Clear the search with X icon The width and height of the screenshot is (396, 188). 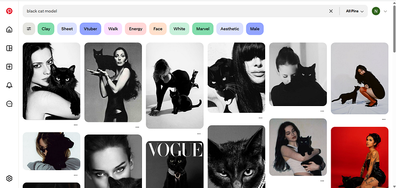click(x=331, y=11)
